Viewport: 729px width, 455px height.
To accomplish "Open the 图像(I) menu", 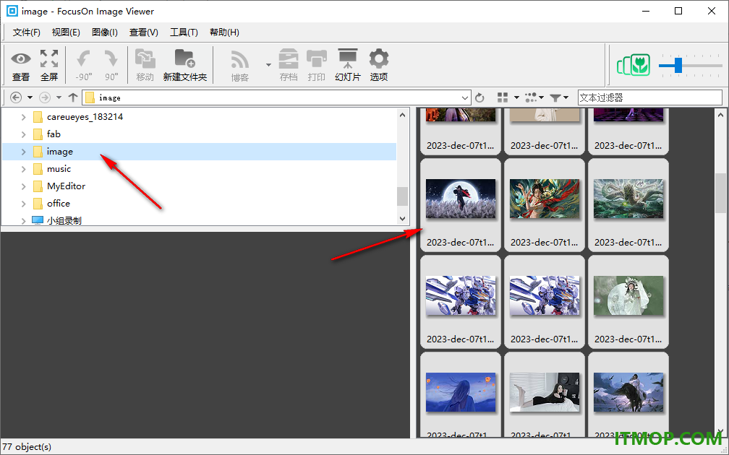I will pos(105,32).
